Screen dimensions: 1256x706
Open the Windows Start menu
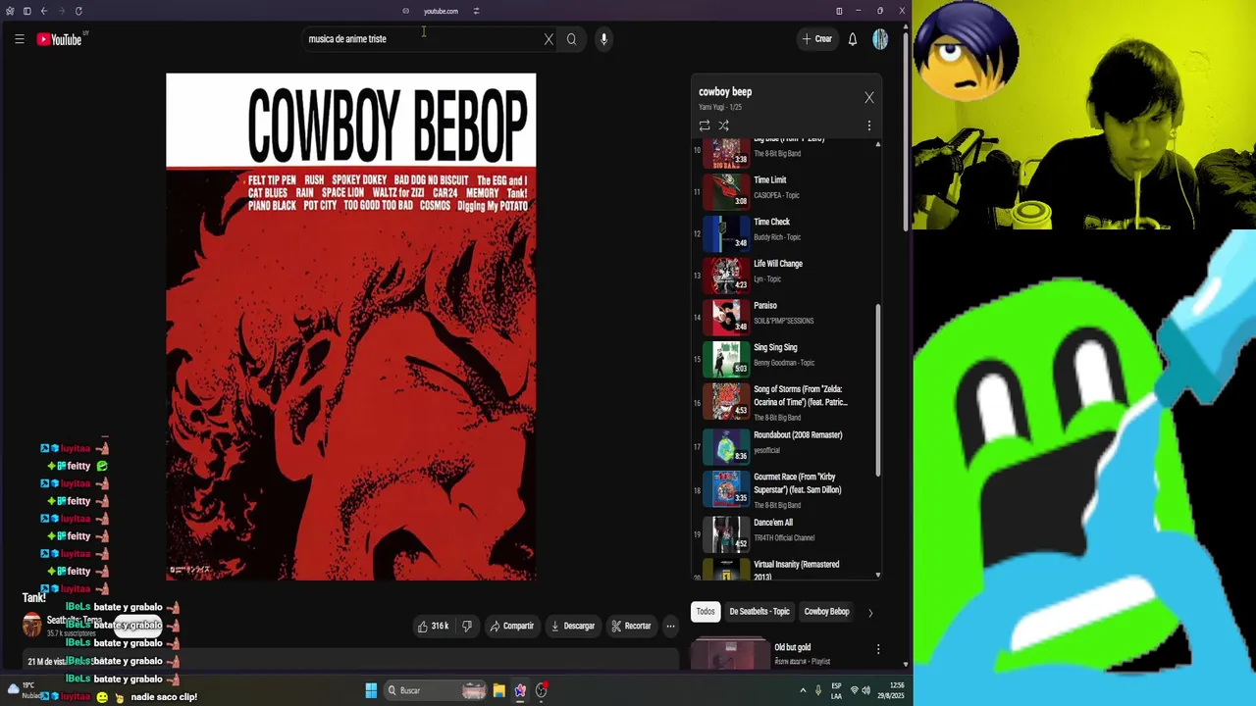371,690
